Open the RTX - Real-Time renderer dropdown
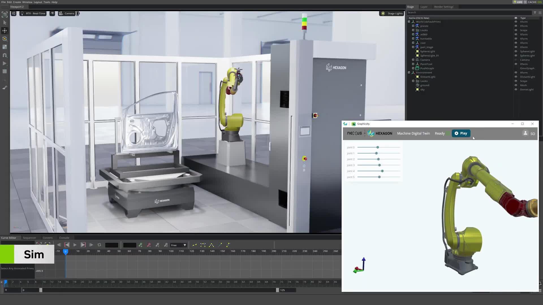 coord(33,13)
